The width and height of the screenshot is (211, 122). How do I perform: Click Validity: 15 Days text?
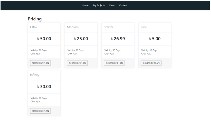[149, 50]
